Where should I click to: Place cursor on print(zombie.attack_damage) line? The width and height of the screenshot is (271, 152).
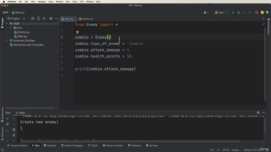[x=105, y=69]
